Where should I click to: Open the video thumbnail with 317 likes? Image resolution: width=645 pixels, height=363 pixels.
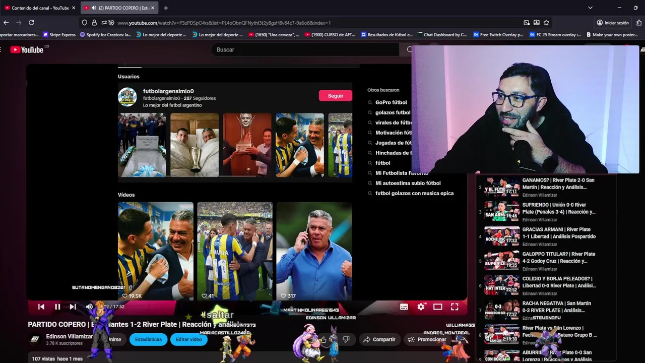coord(314,251)
